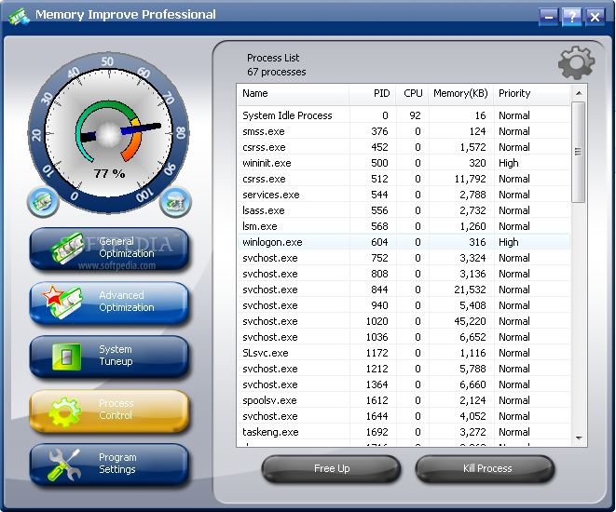Click the Kill Process button
This screenshot has width=616, height=512.
click(486, 468)
